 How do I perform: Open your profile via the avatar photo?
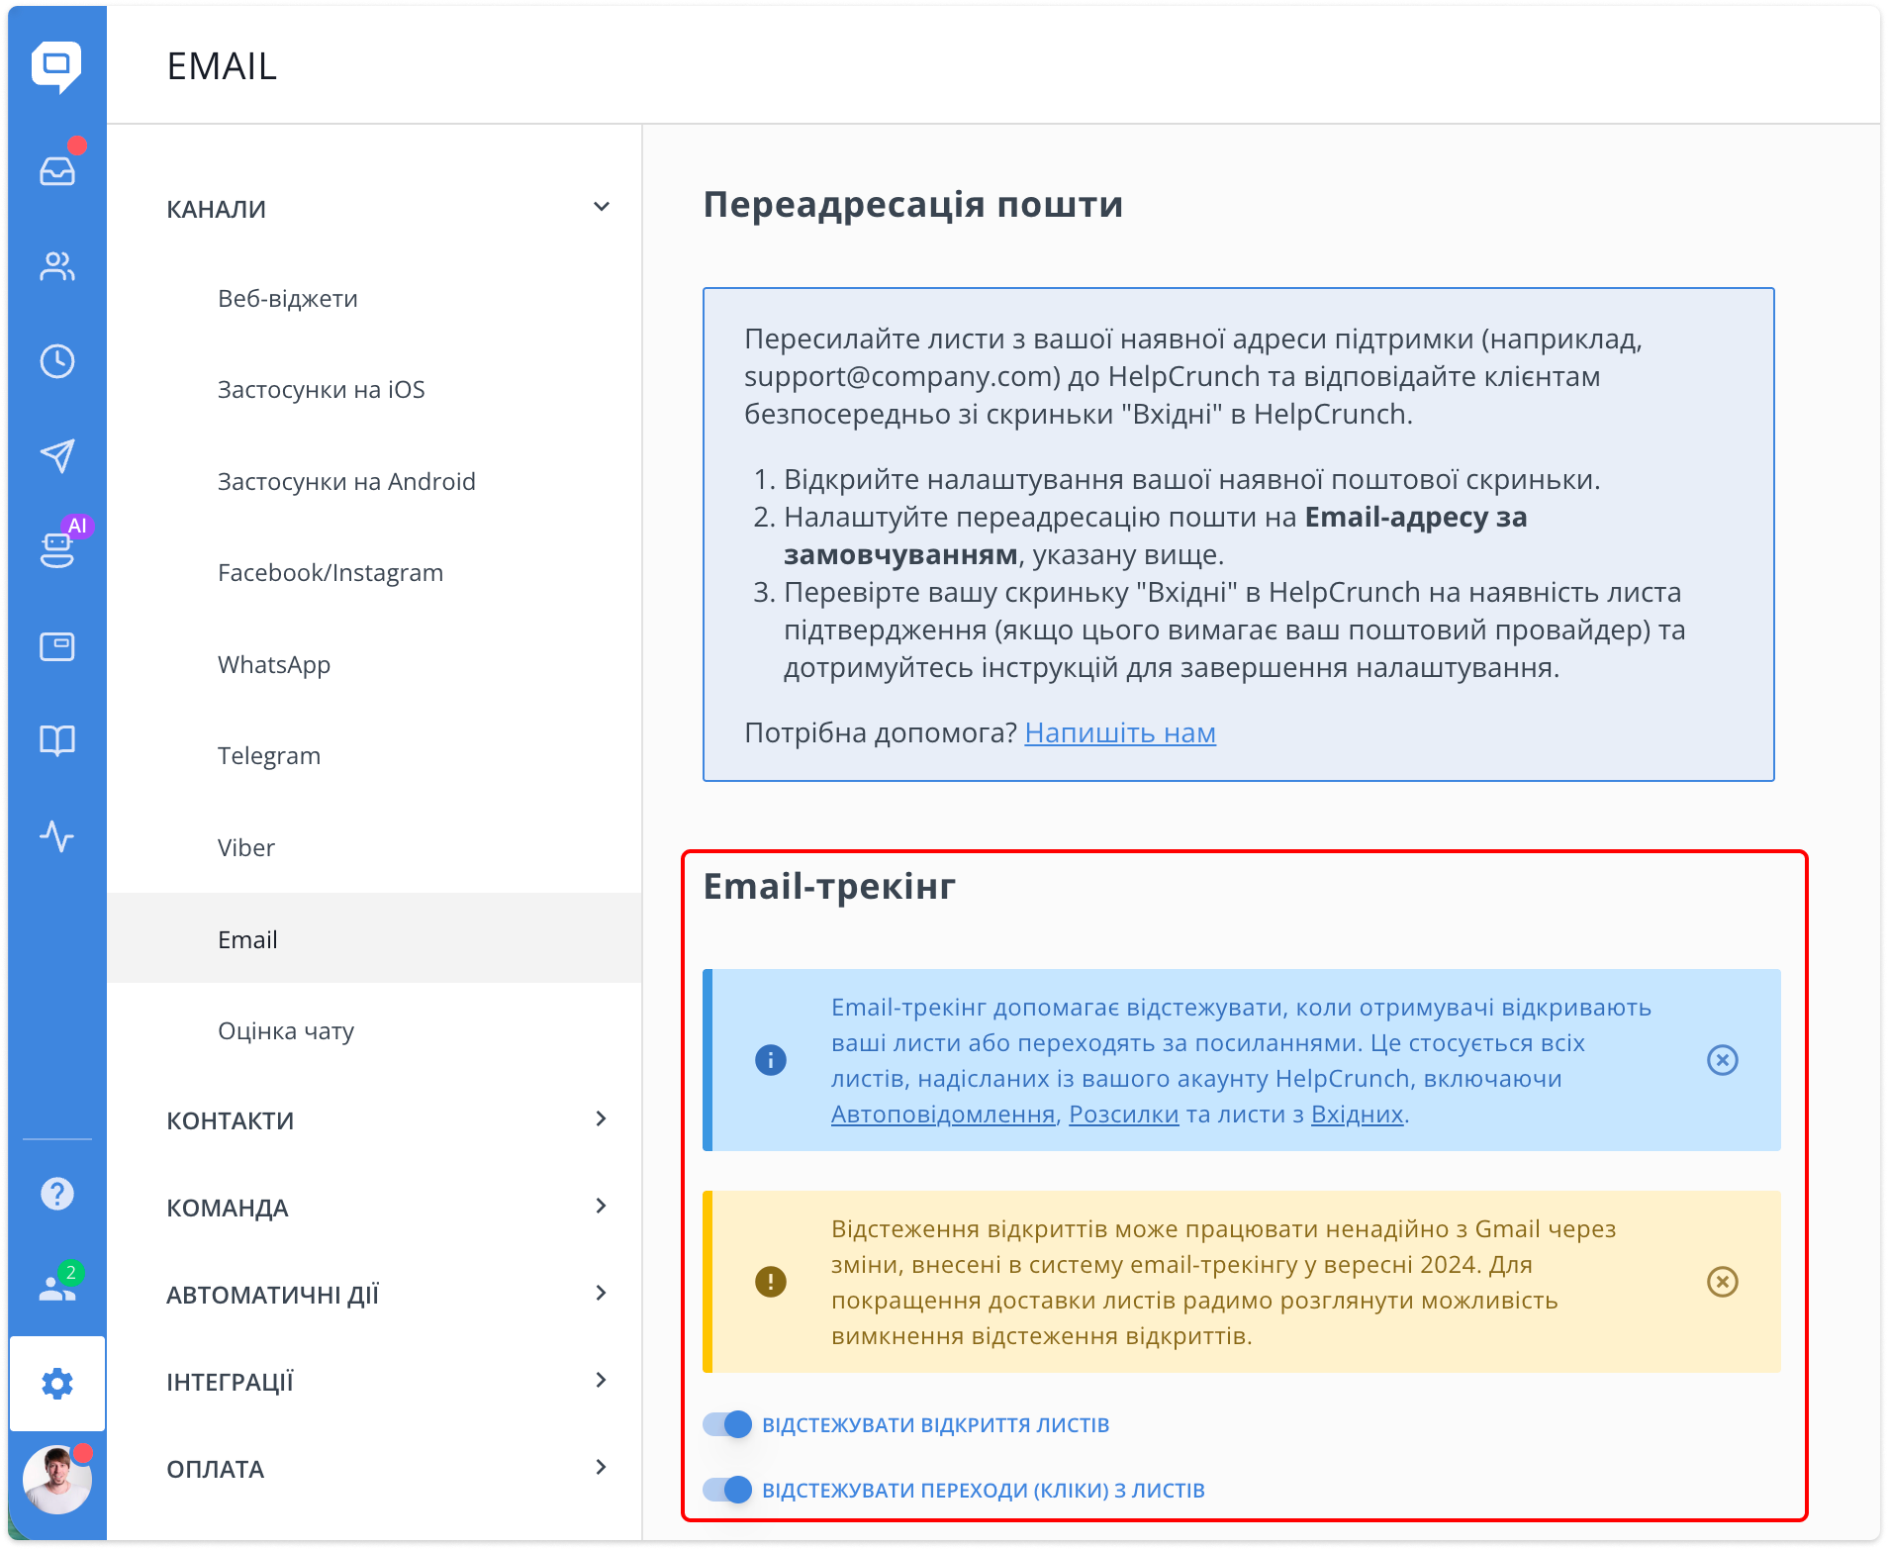[x=57, y=1479]
